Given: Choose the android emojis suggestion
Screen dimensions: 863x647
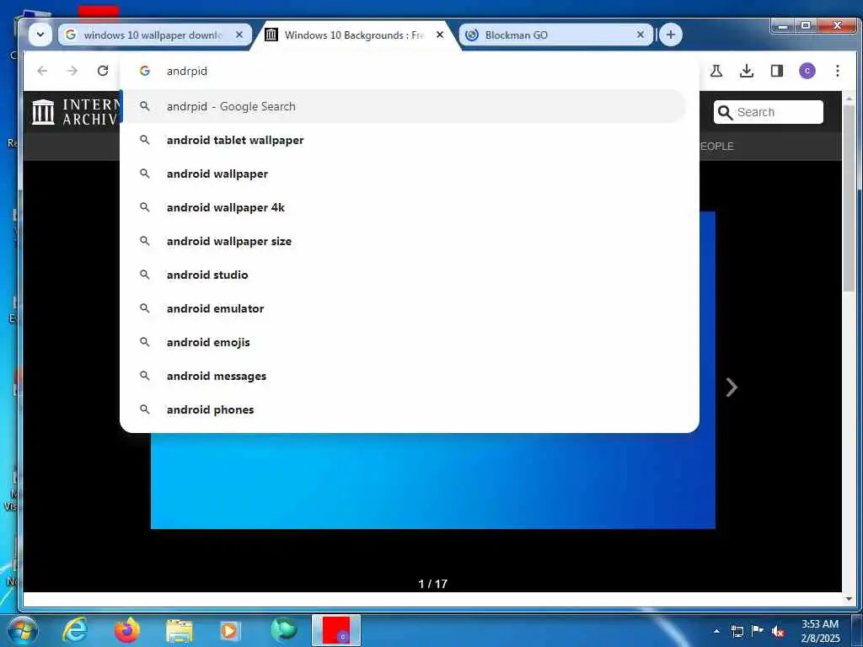Looking at the screenshot, I should point(404,342).
